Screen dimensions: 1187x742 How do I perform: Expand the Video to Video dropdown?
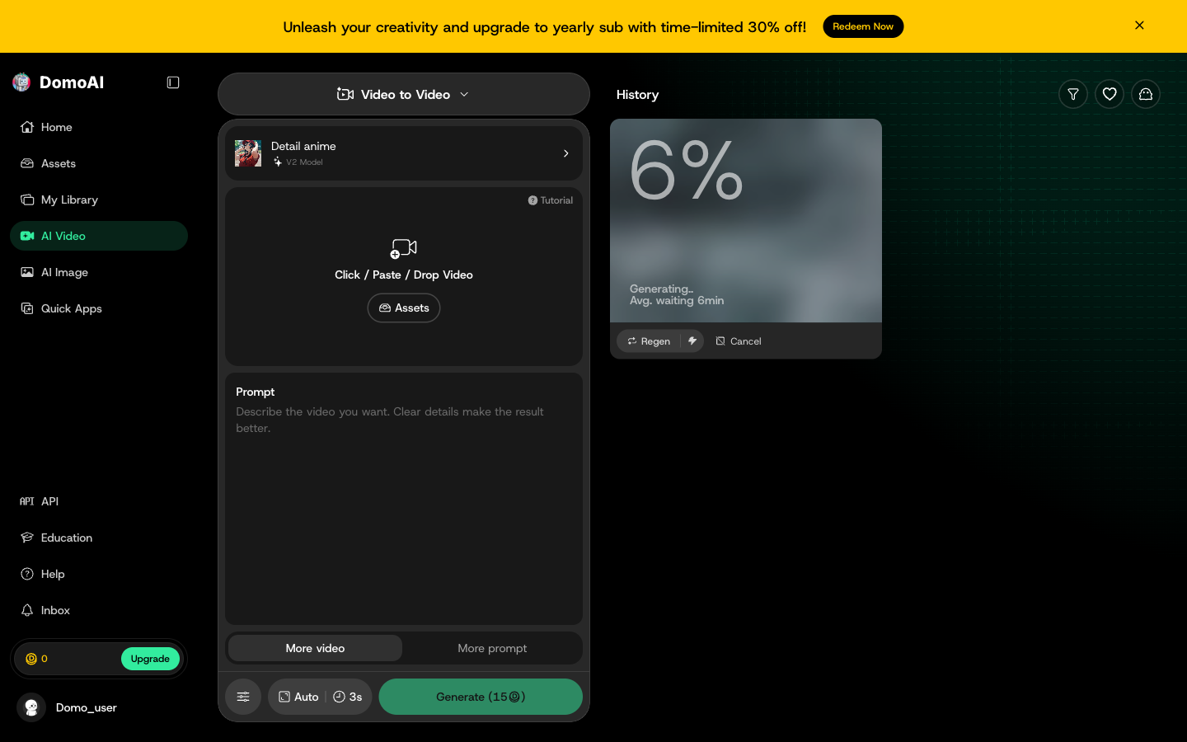point(404,94)
